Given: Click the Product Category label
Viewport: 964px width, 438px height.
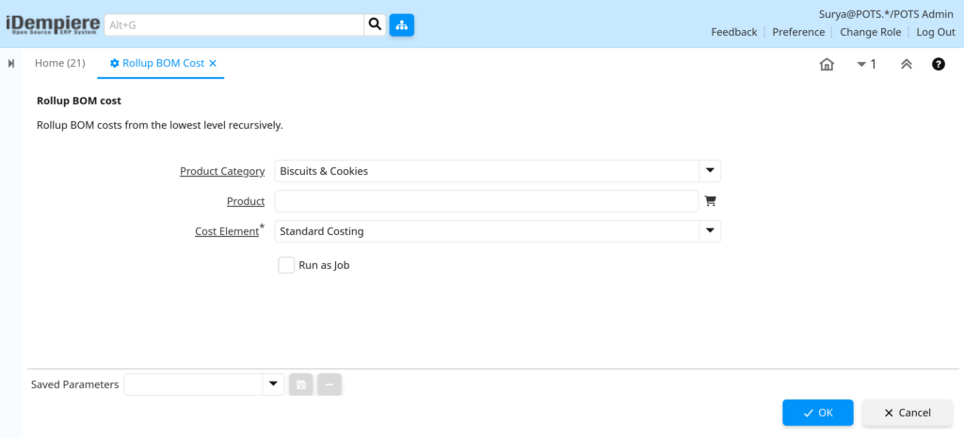Looking at the screenshot, I should coord(222,171).
